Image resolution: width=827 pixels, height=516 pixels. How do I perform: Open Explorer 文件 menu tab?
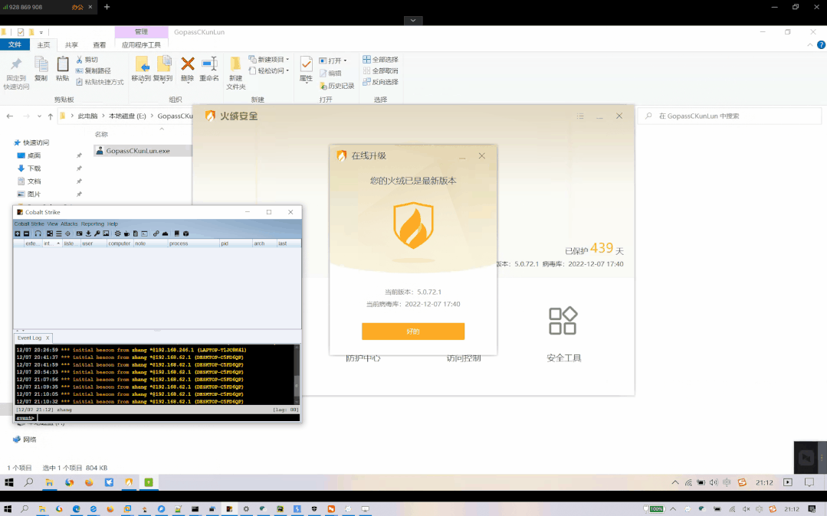[15, 45]
